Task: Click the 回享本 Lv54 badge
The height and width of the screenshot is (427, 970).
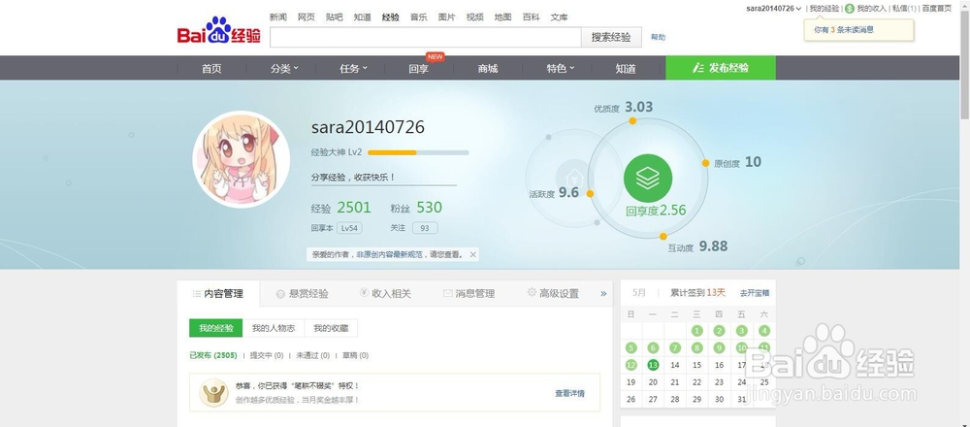Action: [x=349, y=228]
